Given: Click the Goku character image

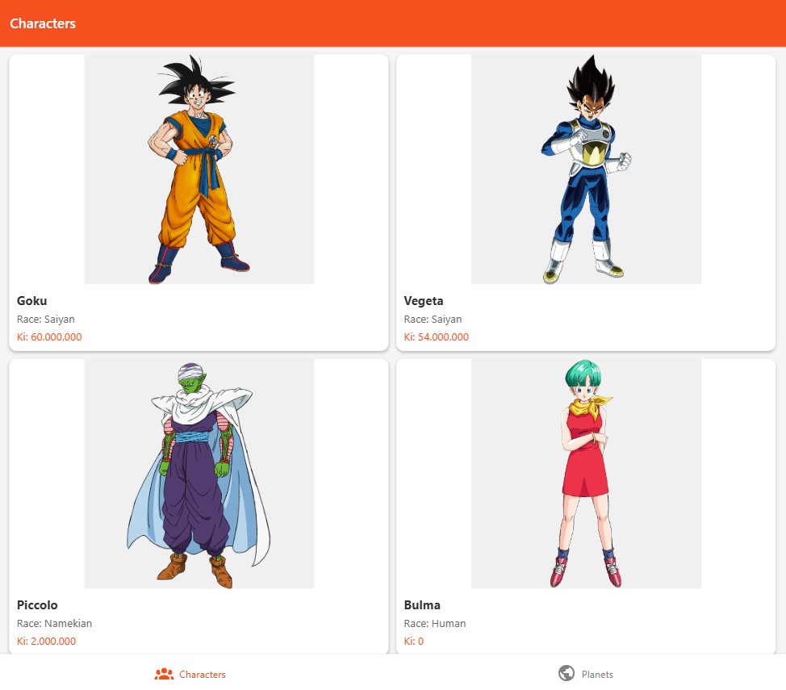Looking at the screenshot, I should pos(199,169).
